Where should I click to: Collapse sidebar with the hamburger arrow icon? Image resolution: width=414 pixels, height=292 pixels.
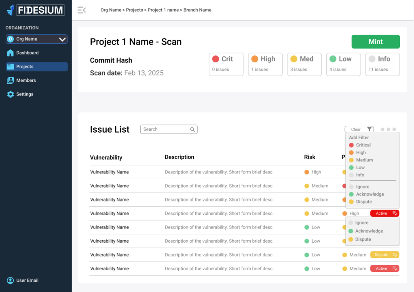[82, 10]
